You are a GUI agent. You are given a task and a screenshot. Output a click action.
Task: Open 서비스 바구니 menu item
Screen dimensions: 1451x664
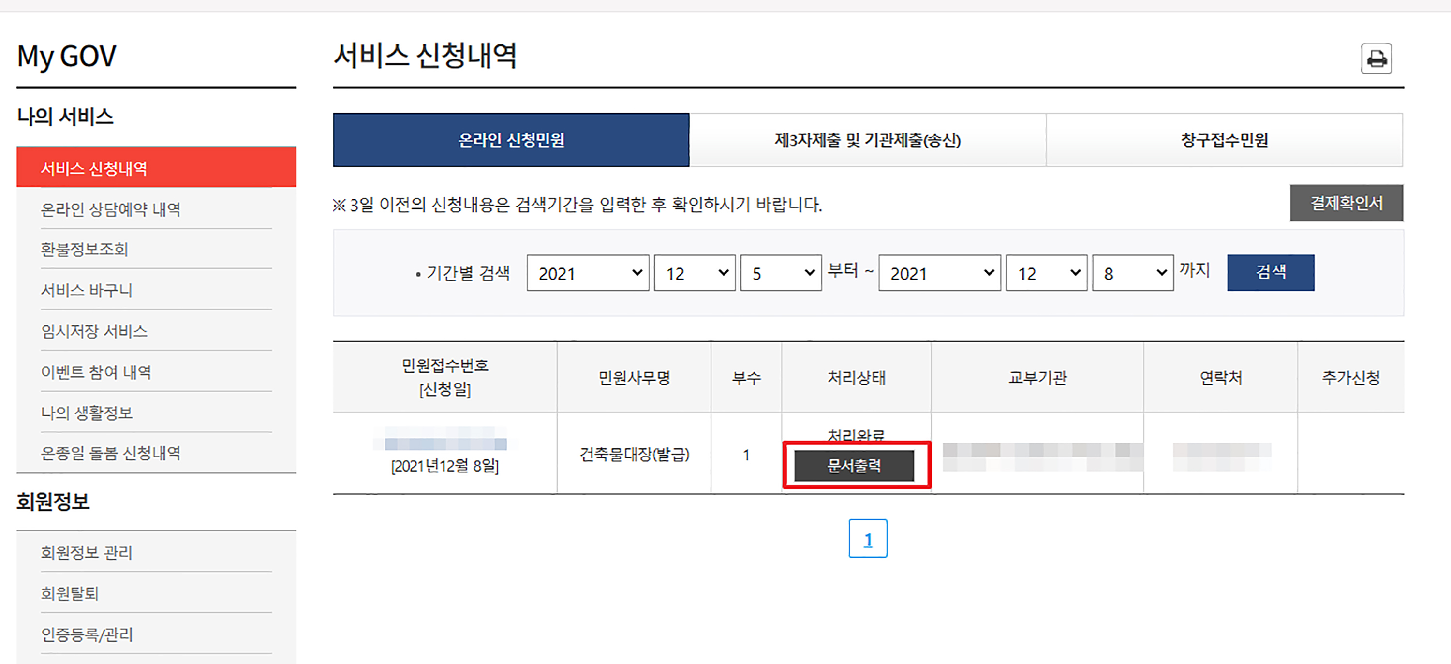click(x=87, y=291)
